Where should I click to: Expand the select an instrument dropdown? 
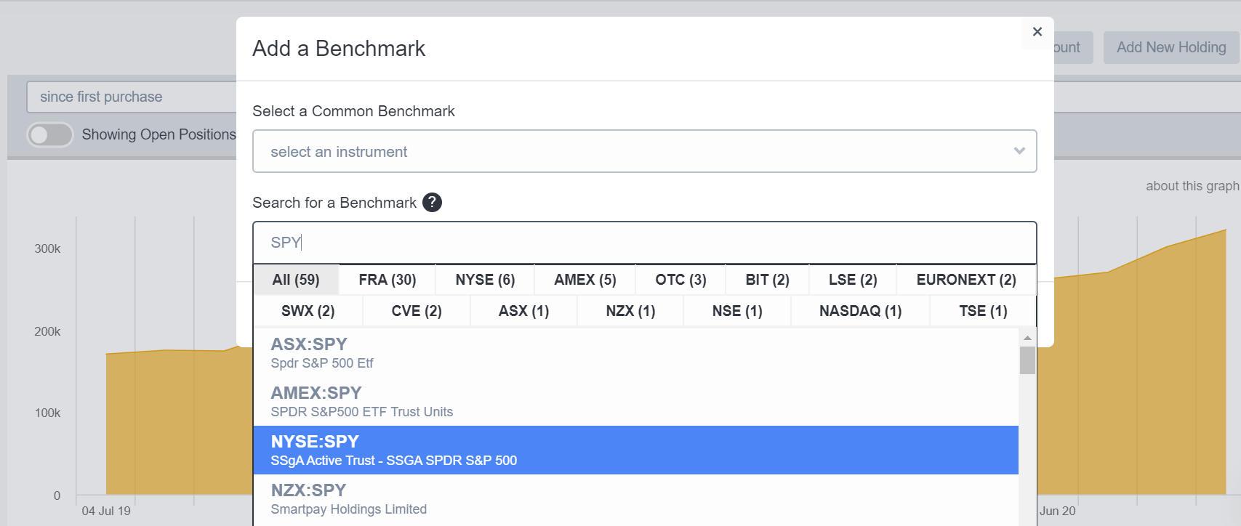[644, 151]
